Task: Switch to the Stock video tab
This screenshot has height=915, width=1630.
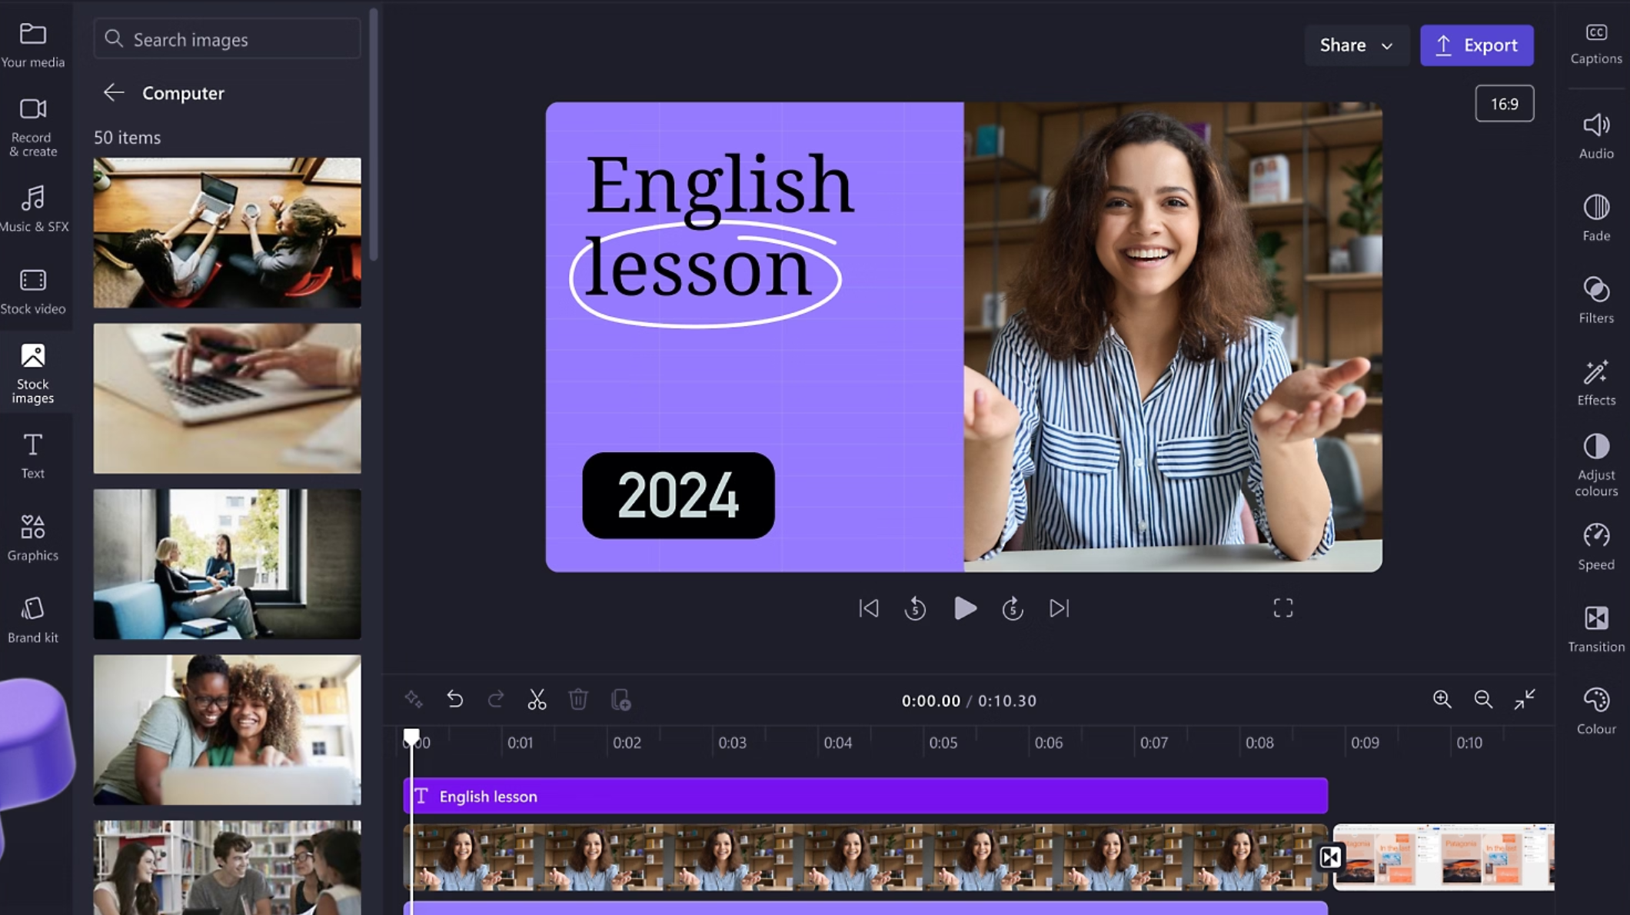Action: [x=33, y=291]
